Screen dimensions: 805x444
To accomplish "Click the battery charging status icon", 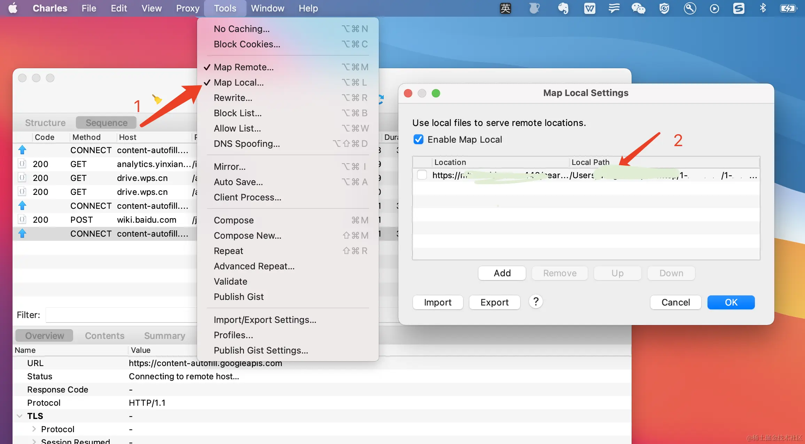I will [788, 8].
